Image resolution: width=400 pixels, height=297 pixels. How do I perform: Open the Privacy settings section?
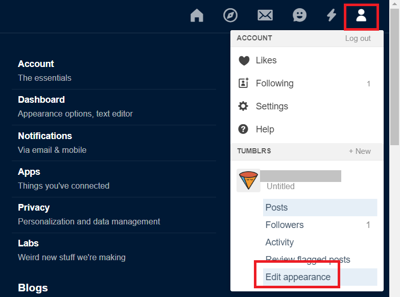point(114,215)
